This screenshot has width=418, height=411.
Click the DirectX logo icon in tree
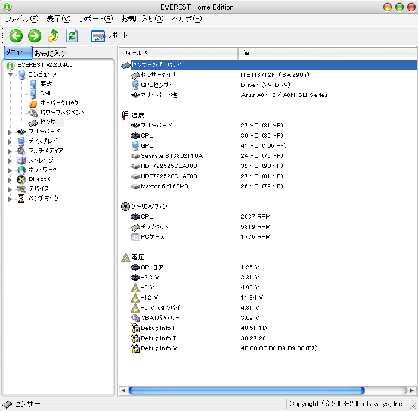(x=21, y=179)
